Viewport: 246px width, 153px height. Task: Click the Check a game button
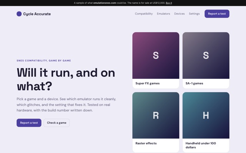pyautogui.click(x=57, y=123)
